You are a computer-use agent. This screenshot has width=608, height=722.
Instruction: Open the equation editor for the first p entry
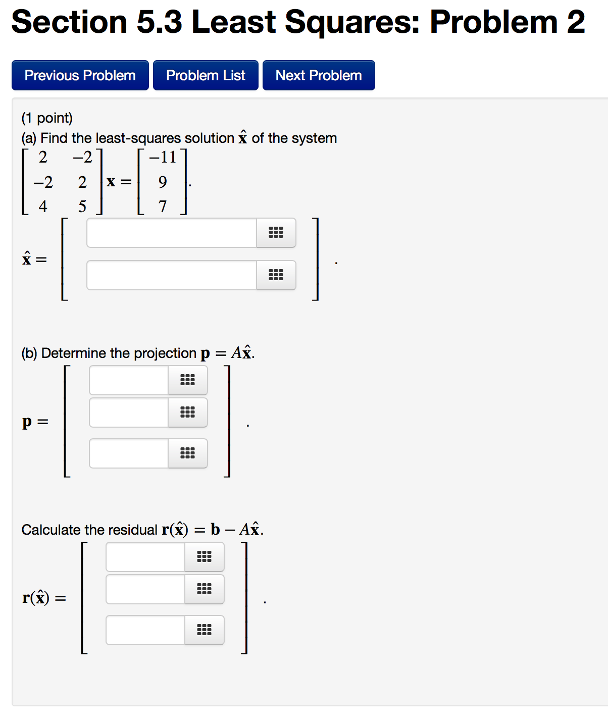pyautogui.click(x=187, y=380)
